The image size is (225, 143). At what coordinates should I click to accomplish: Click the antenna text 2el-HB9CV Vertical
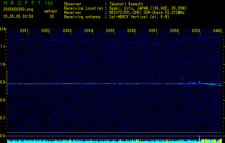pyautogui.click(x=140, y=17)
